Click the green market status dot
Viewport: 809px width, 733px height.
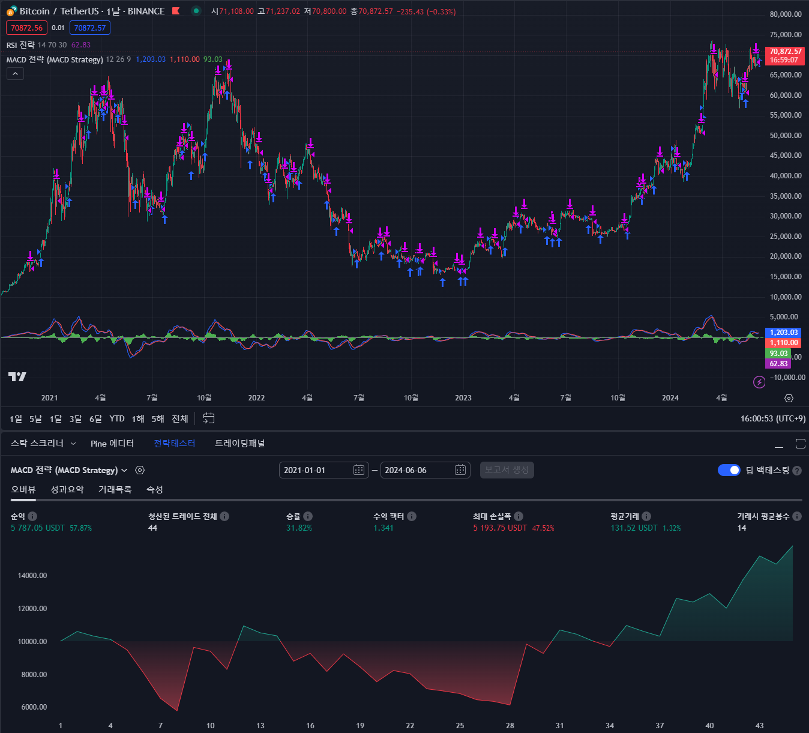coord(196,11)
